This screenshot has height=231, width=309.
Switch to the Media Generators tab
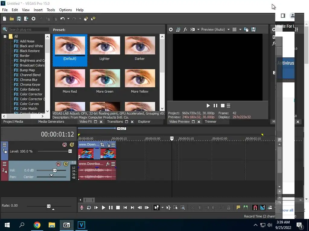[x=51, y=122]
